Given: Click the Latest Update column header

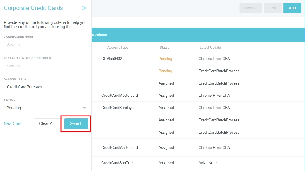Looking at the screenshot, I should click(x=210, y=48).
